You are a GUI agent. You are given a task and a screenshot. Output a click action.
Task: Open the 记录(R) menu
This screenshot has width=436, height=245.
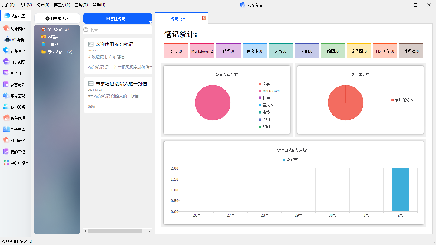(43, 5)
